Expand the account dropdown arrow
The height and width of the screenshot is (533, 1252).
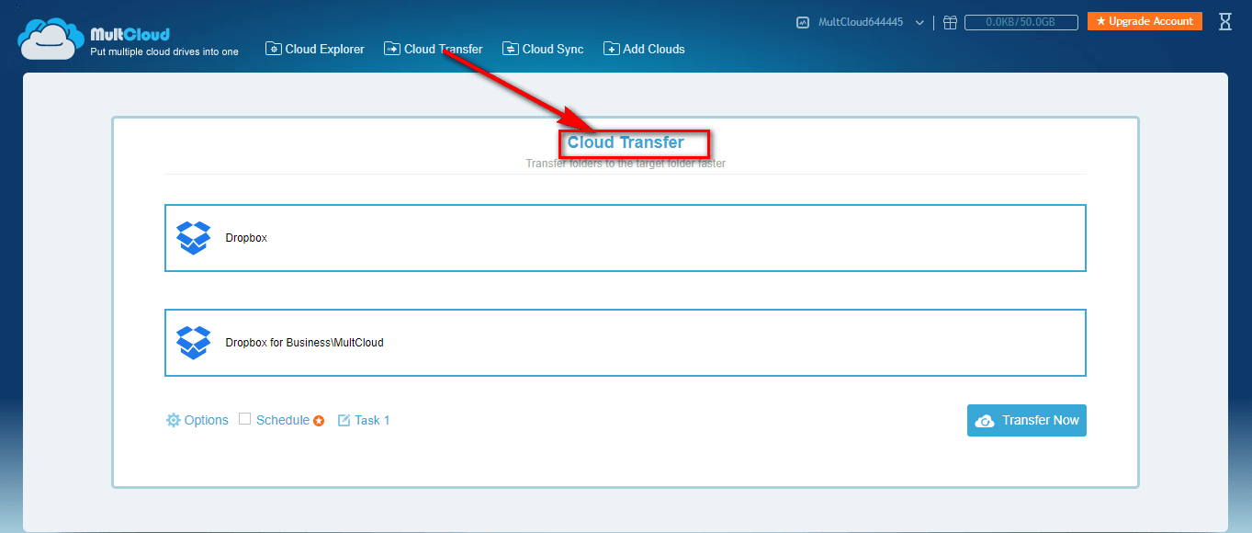point(919,23)
